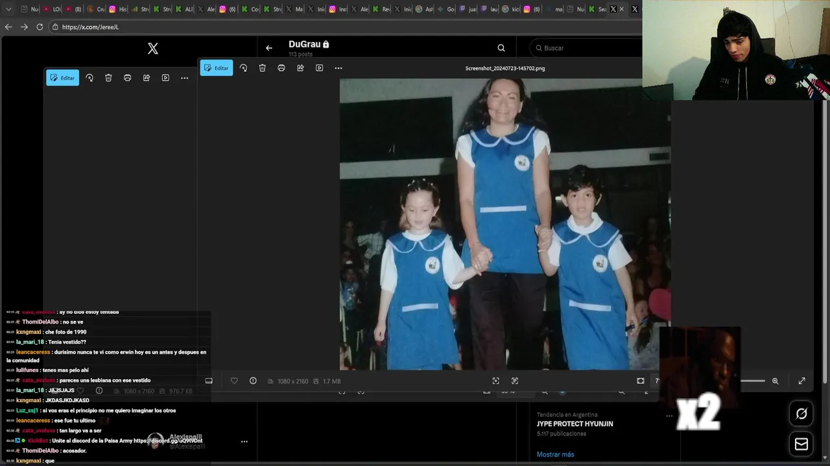The image size is (830, 466).
Task: Click chat message 'che foto de 1990'
Action: pos(65,332)
